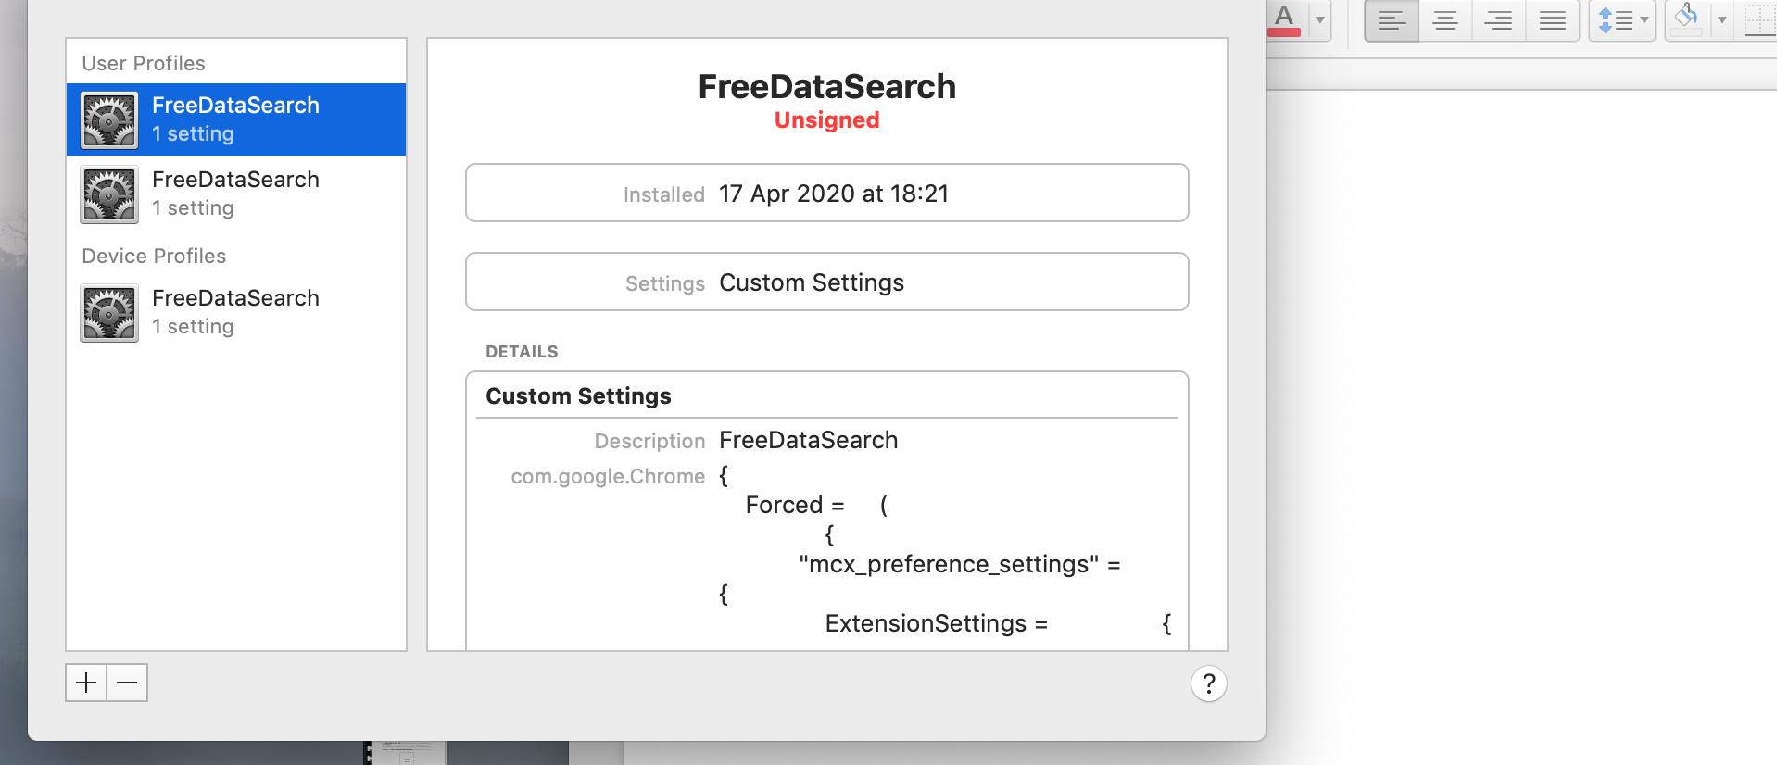
Task: Justify the paragraph text
Action: (x=1553, y=20)
